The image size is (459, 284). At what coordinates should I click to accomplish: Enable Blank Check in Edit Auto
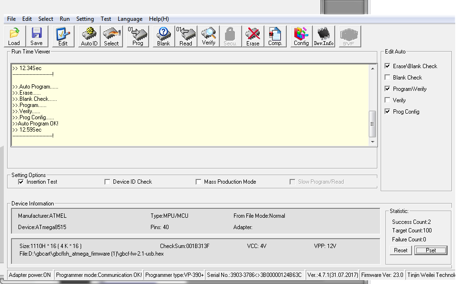[388, 77]
